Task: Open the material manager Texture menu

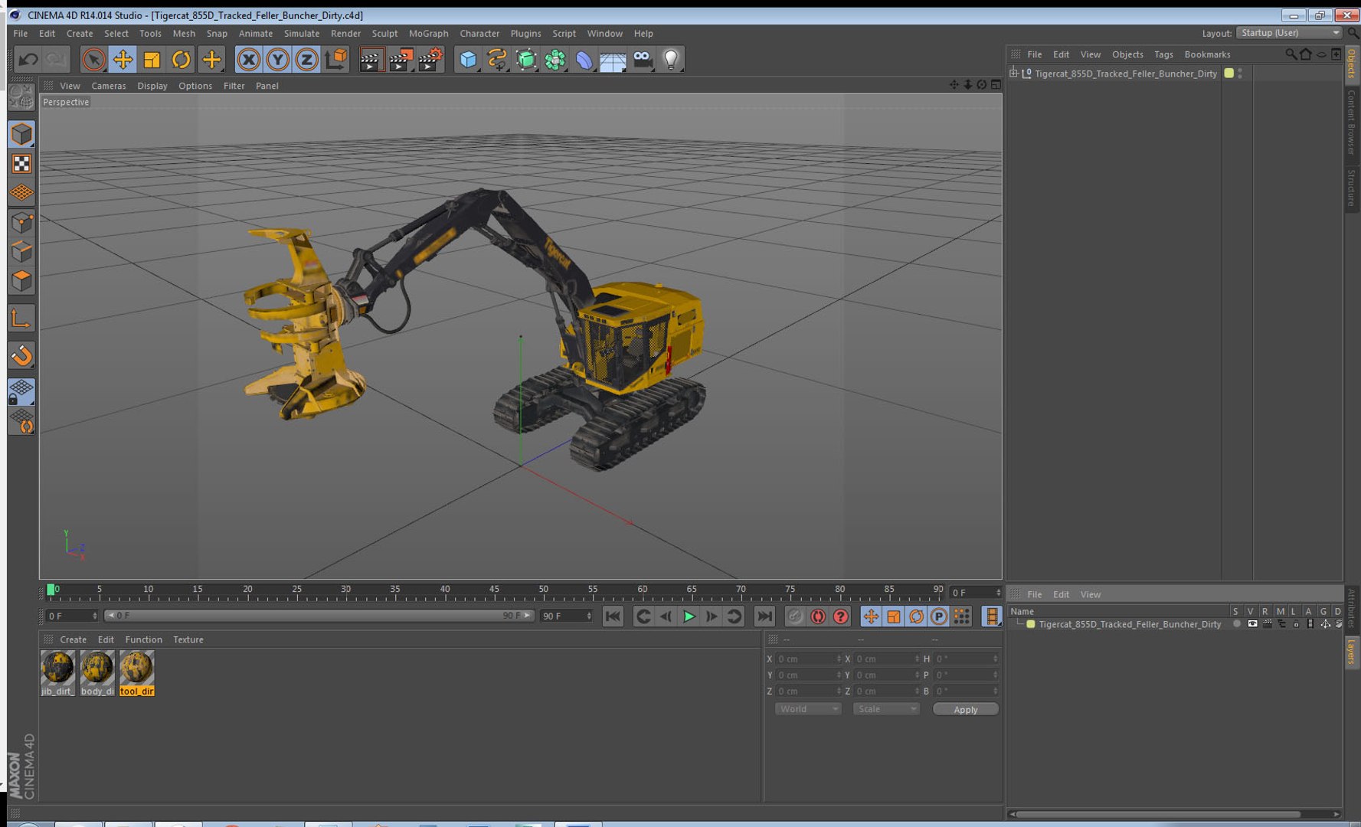Action: click(x=188, y=639)
